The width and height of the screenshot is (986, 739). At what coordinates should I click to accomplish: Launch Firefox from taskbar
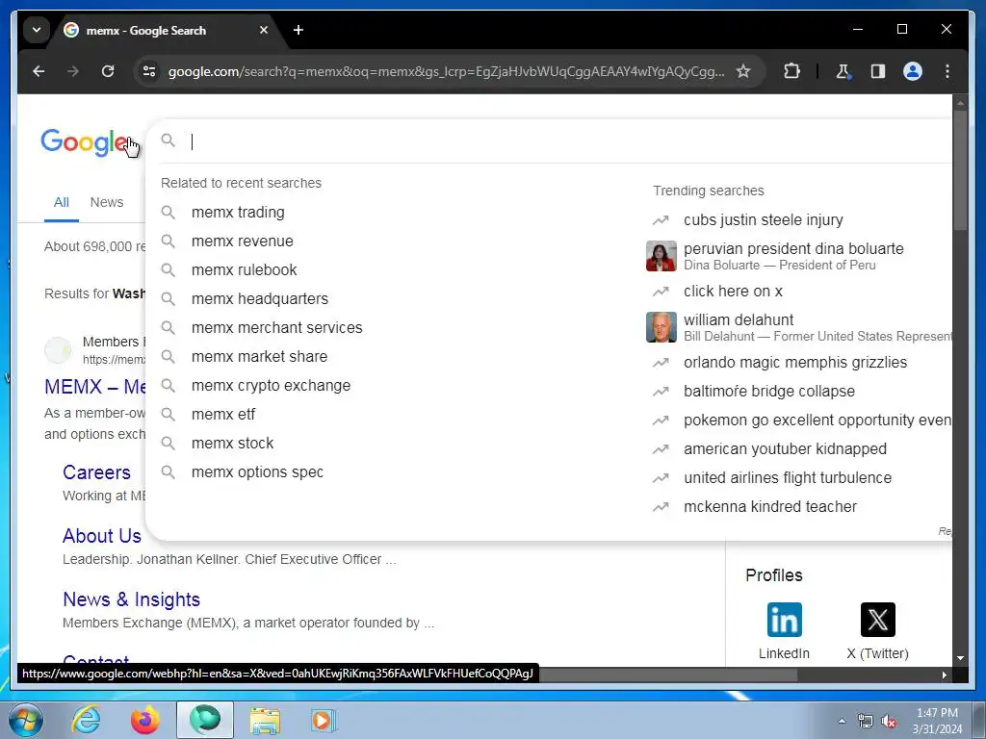(x=144, y=720)
